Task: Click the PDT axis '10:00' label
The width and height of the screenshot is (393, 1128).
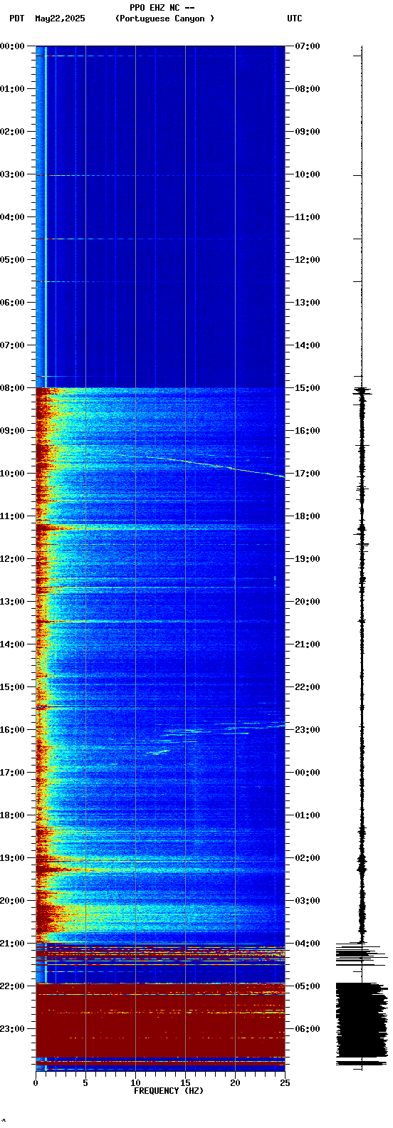Action: (12, 474)
